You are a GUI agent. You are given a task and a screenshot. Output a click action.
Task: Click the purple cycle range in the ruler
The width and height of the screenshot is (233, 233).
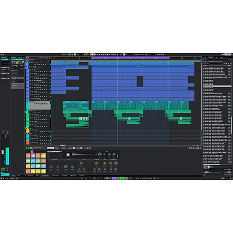click(x=130, y=58)
